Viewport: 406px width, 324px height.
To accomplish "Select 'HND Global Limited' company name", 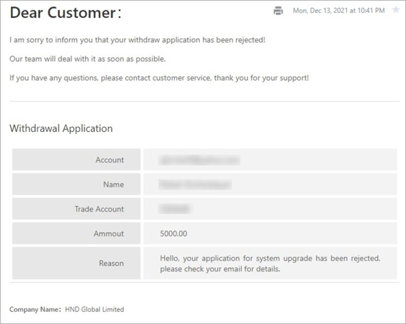I will click(94, 309).
